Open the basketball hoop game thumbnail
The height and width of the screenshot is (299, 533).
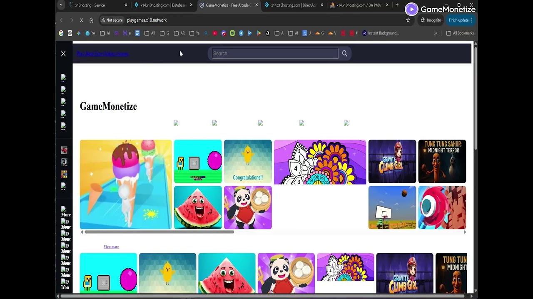(x=392, y=208)
